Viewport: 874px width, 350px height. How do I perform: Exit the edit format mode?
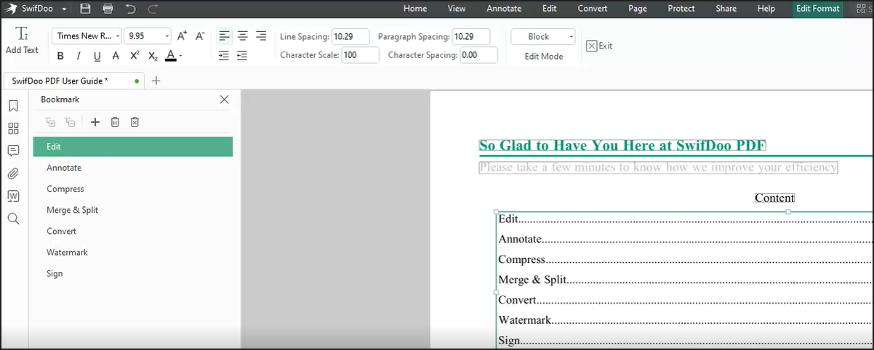[x=600, y=46]
